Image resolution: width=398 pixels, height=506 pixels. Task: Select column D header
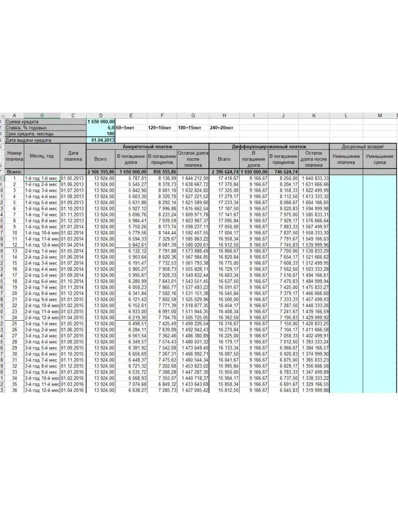tap(101, 115)
